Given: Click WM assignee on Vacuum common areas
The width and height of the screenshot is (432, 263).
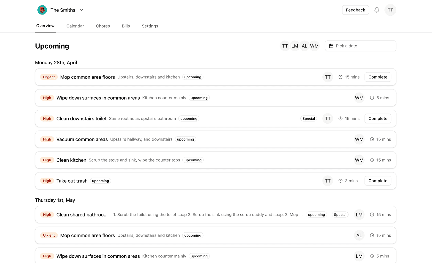Looking at the screenshot, I should pyautogui.click(x=359, y=139).
